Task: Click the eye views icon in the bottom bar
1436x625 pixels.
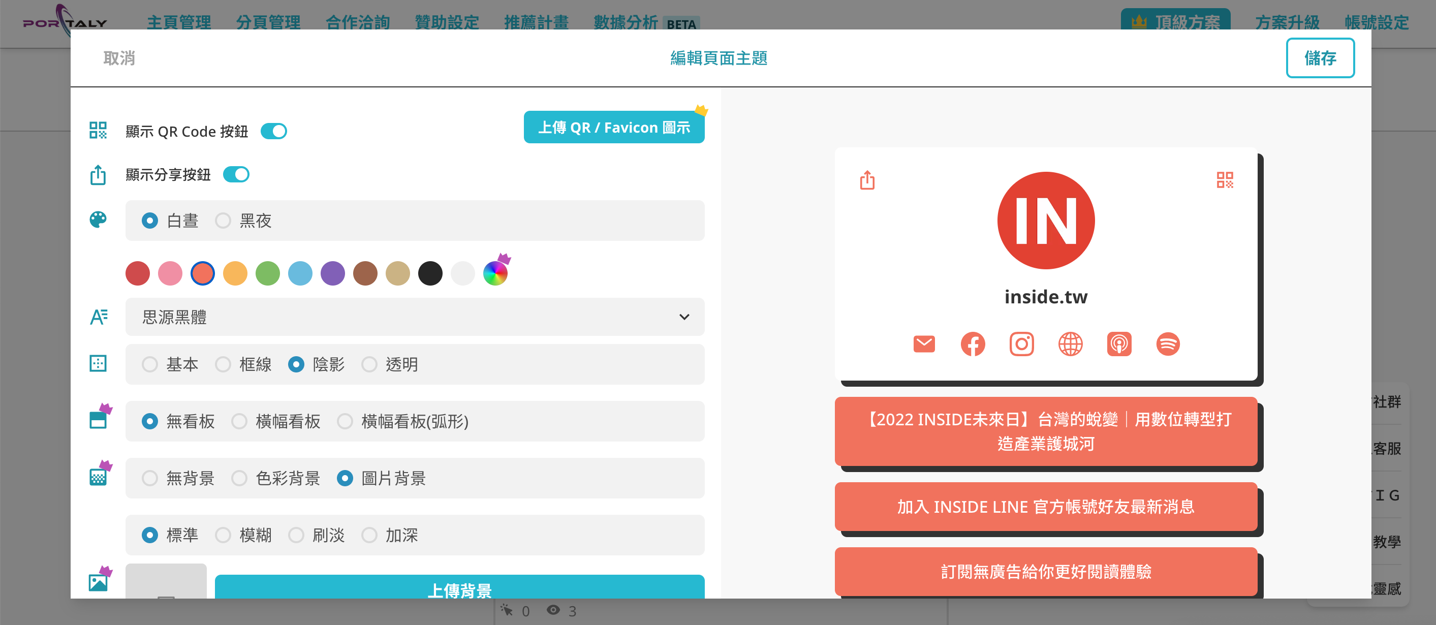Action: [x=553, y=610]
